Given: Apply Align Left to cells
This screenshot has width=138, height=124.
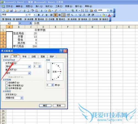Looking at the screenshot, I should click(x=51, y=15).
